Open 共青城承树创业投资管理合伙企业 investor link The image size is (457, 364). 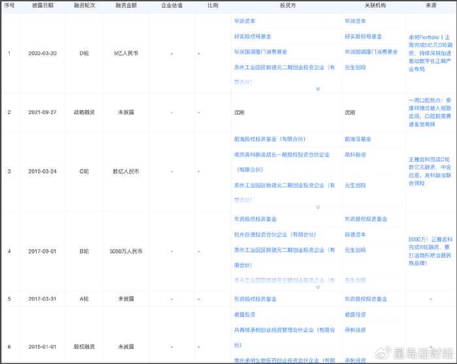[285, 337]
